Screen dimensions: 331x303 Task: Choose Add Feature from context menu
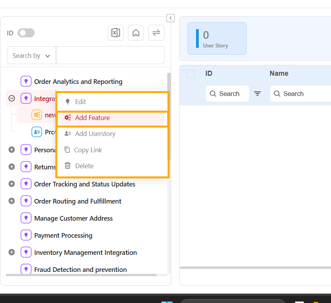coord(92,118)
